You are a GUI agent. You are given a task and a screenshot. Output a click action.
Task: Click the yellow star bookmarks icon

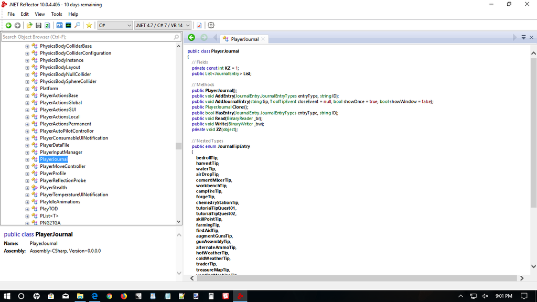89,25
